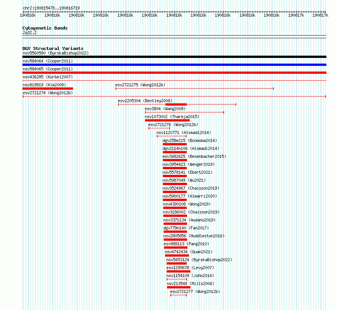Viewport: 337px width, 310px height.
Task: Select the black nsv5560580 variant bar
Action: (174, 57)
